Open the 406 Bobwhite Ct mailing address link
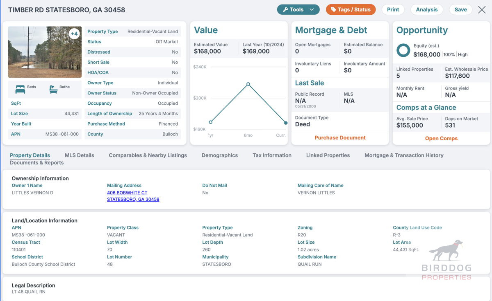 click(x=127, y=193)
